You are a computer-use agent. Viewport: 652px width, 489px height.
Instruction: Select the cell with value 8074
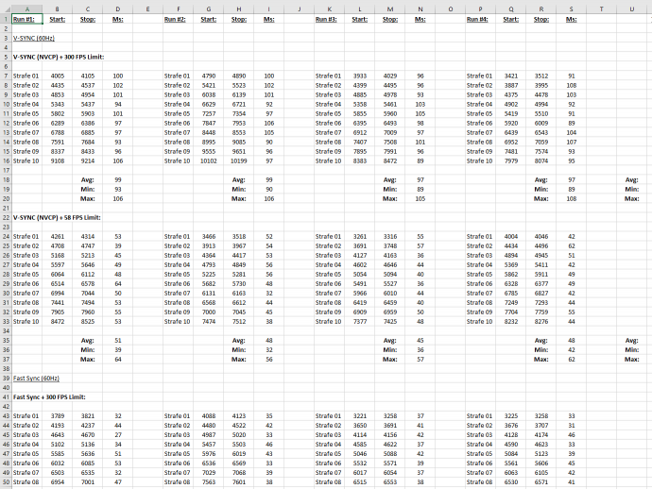tap(541, 160)
